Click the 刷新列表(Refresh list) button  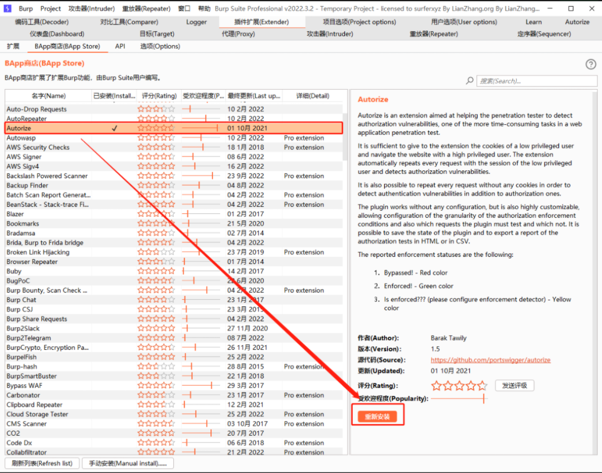(42, 463)
